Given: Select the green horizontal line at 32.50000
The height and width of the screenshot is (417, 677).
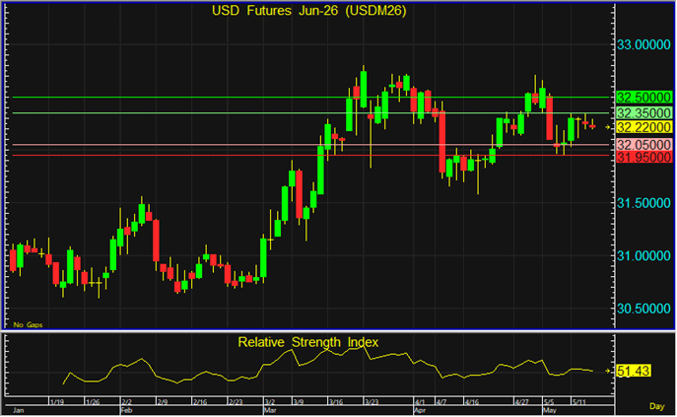Looking at the screenshot, I should (310, 98).
